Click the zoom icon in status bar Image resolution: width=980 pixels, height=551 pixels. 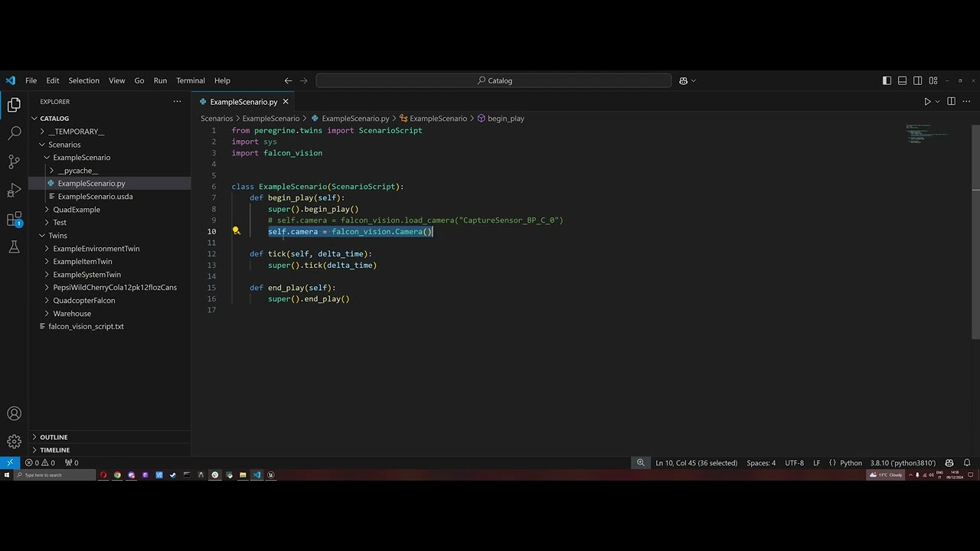click(x=641, y=462)
